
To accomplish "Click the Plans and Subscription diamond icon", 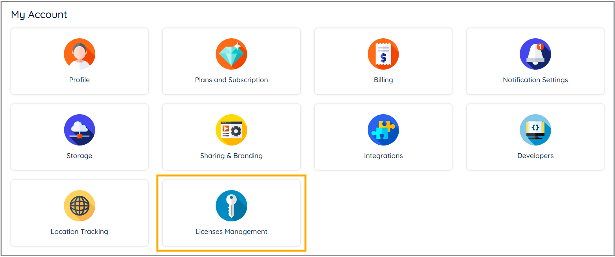I will (x=231, y=54).
